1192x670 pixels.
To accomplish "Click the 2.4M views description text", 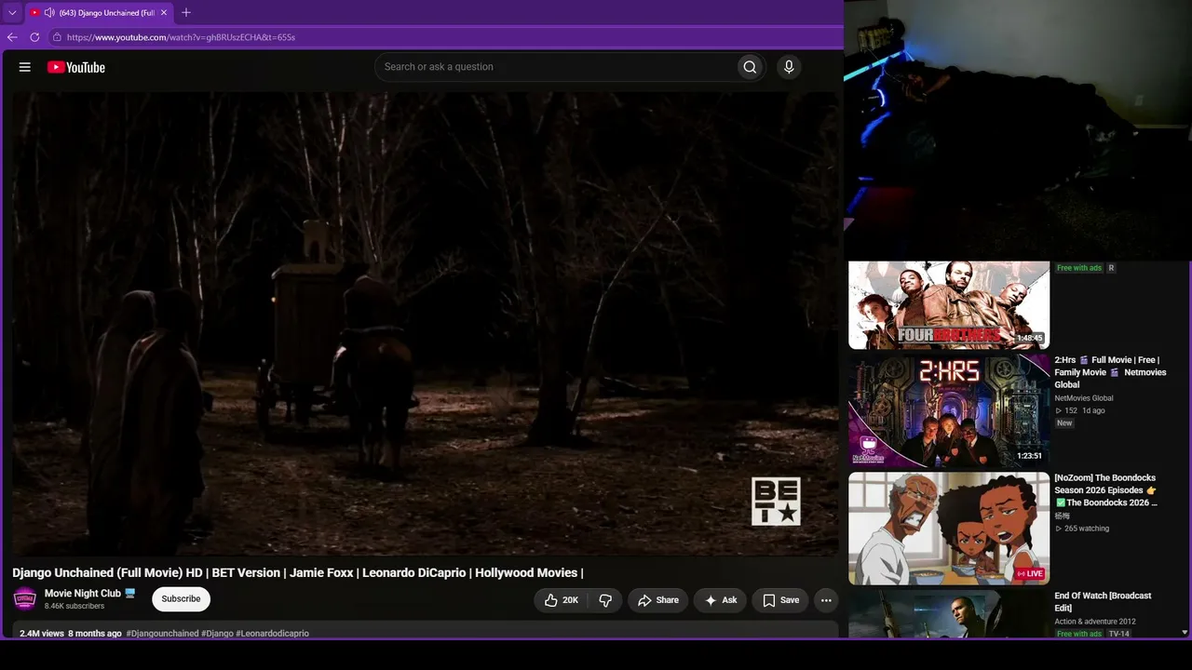I will tap(42, 634).
